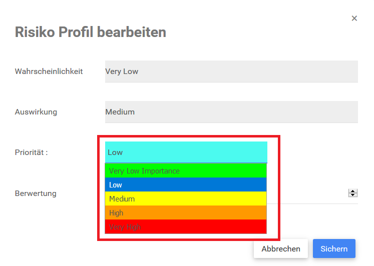Choose the blue highlighted Low option

[x=186, y=185]
